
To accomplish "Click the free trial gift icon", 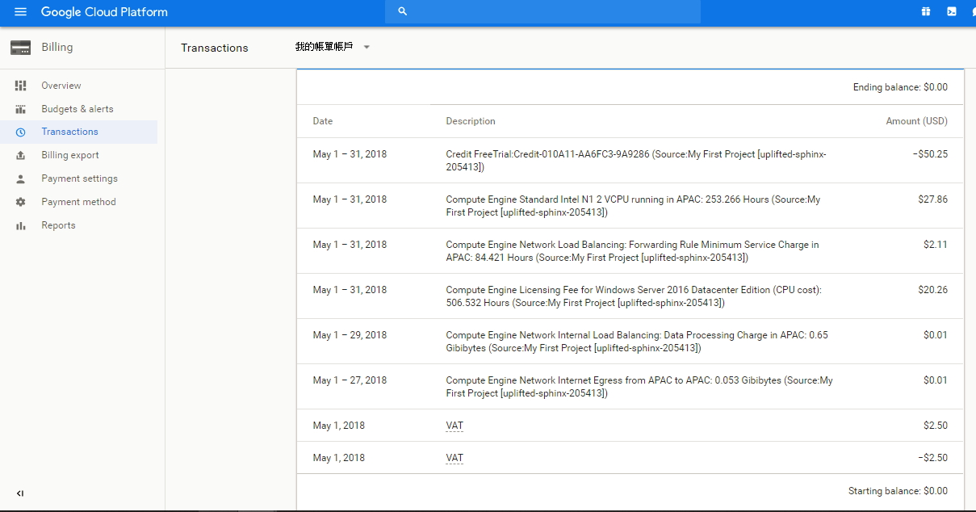I will point(926,12).
